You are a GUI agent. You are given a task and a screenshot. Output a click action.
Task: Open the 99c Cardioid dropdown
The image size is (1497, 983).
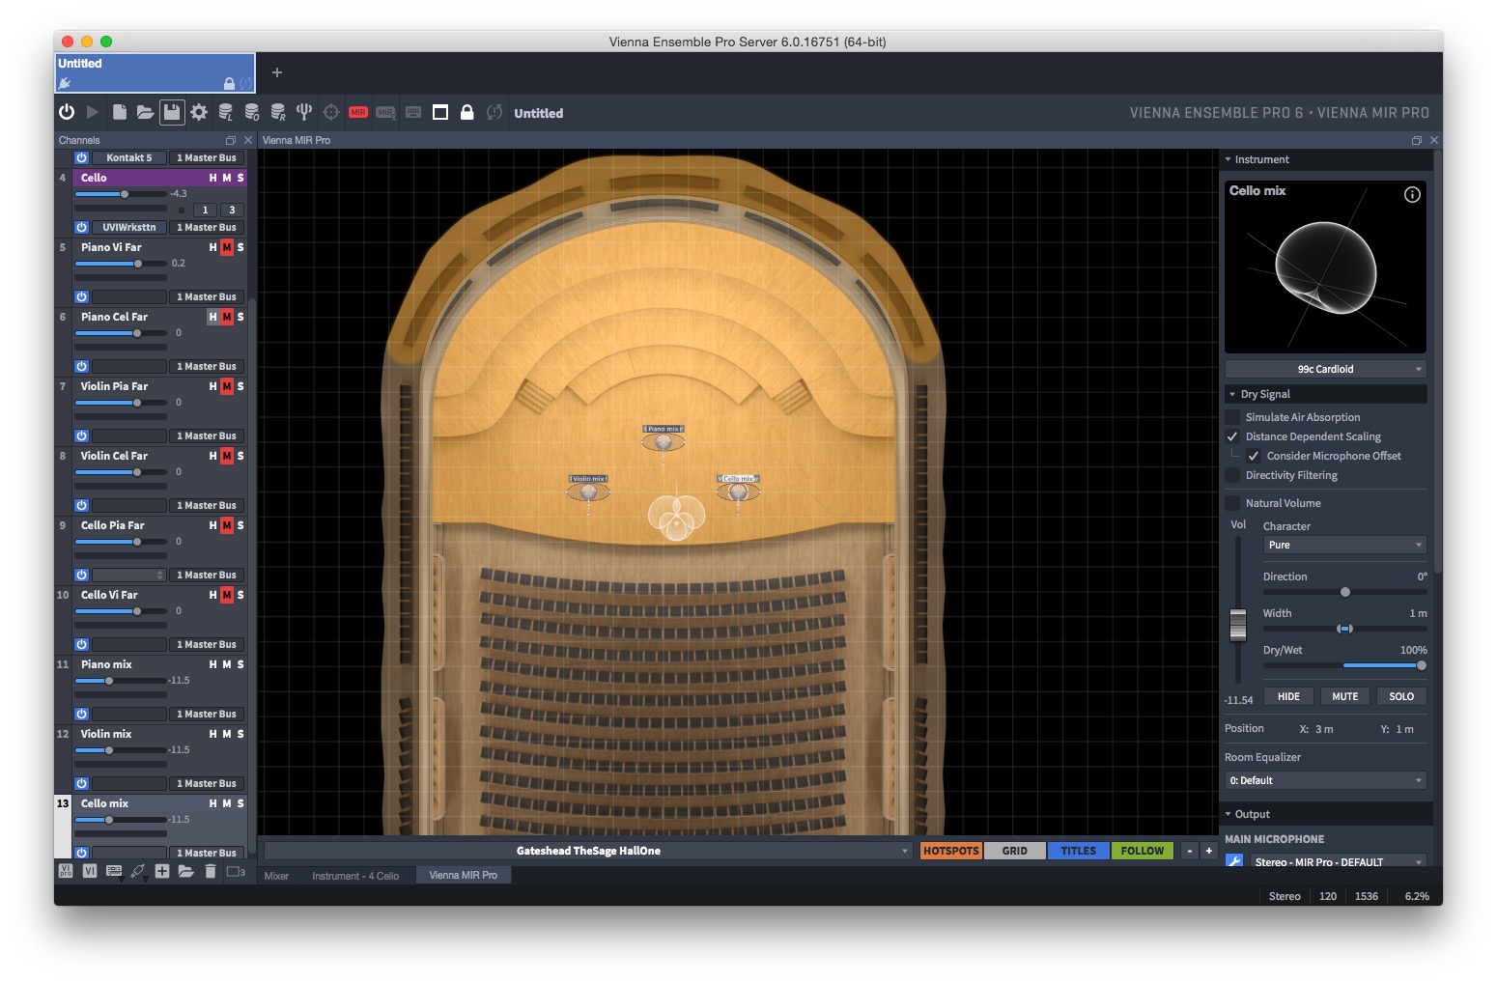[1325, 369]
